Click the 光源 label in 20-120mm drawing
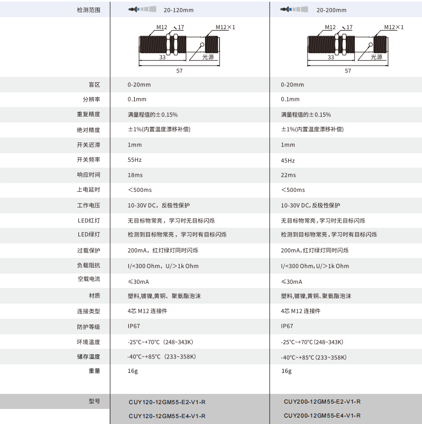The height and width of the screenshot is (424, 422). (x=208, y=57)
